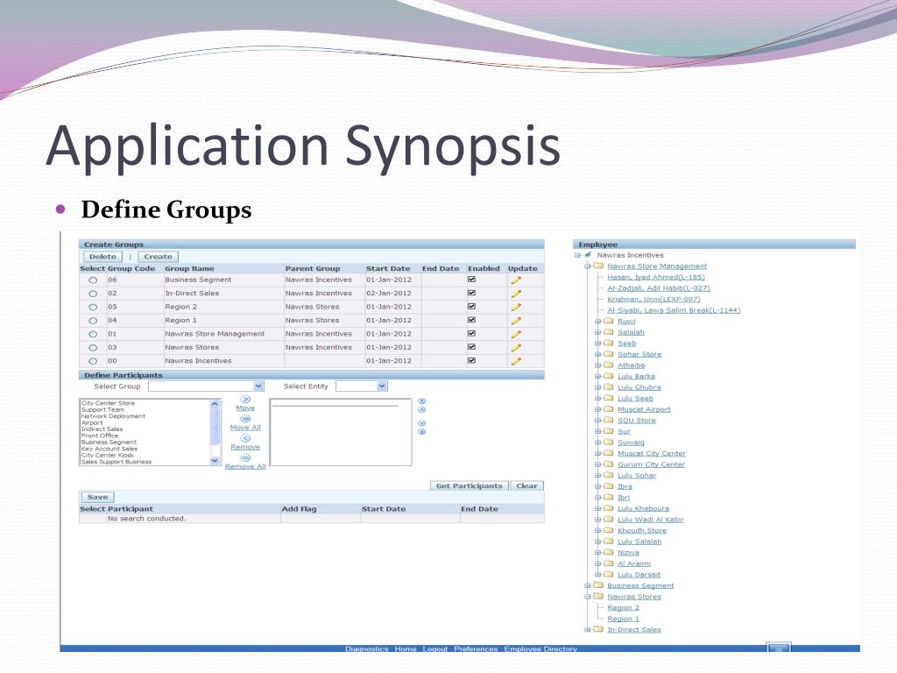This screenshot has width=897, height=673.
Task: Click the move-to-top reorder icon beside the selected list
Action: (x=422, y=401)
